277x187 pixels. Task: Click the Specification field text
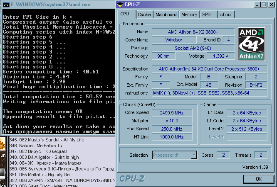point(209,69)
